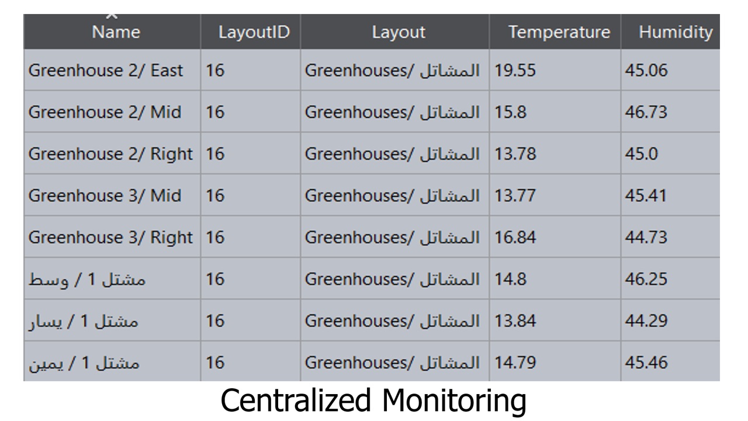The image size is (748, 421).
Task: Click the Greenhouse 3/ Mid name cell
Action: coord(105,196)
